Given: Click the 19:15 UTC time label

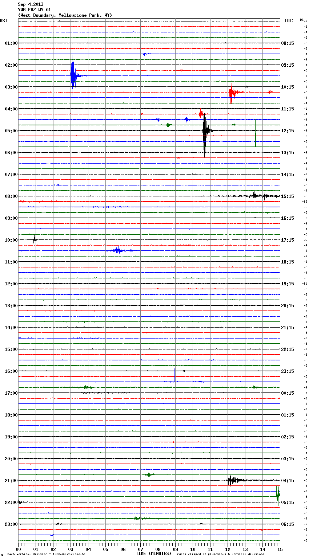Looking at the screenshot, I should pyautogui.click(x=288, y=284).
